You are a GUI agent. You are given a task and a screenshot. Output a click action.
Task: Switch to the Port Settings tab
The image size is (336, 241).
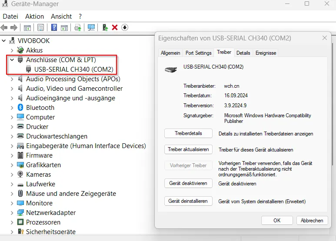(198, 53)
